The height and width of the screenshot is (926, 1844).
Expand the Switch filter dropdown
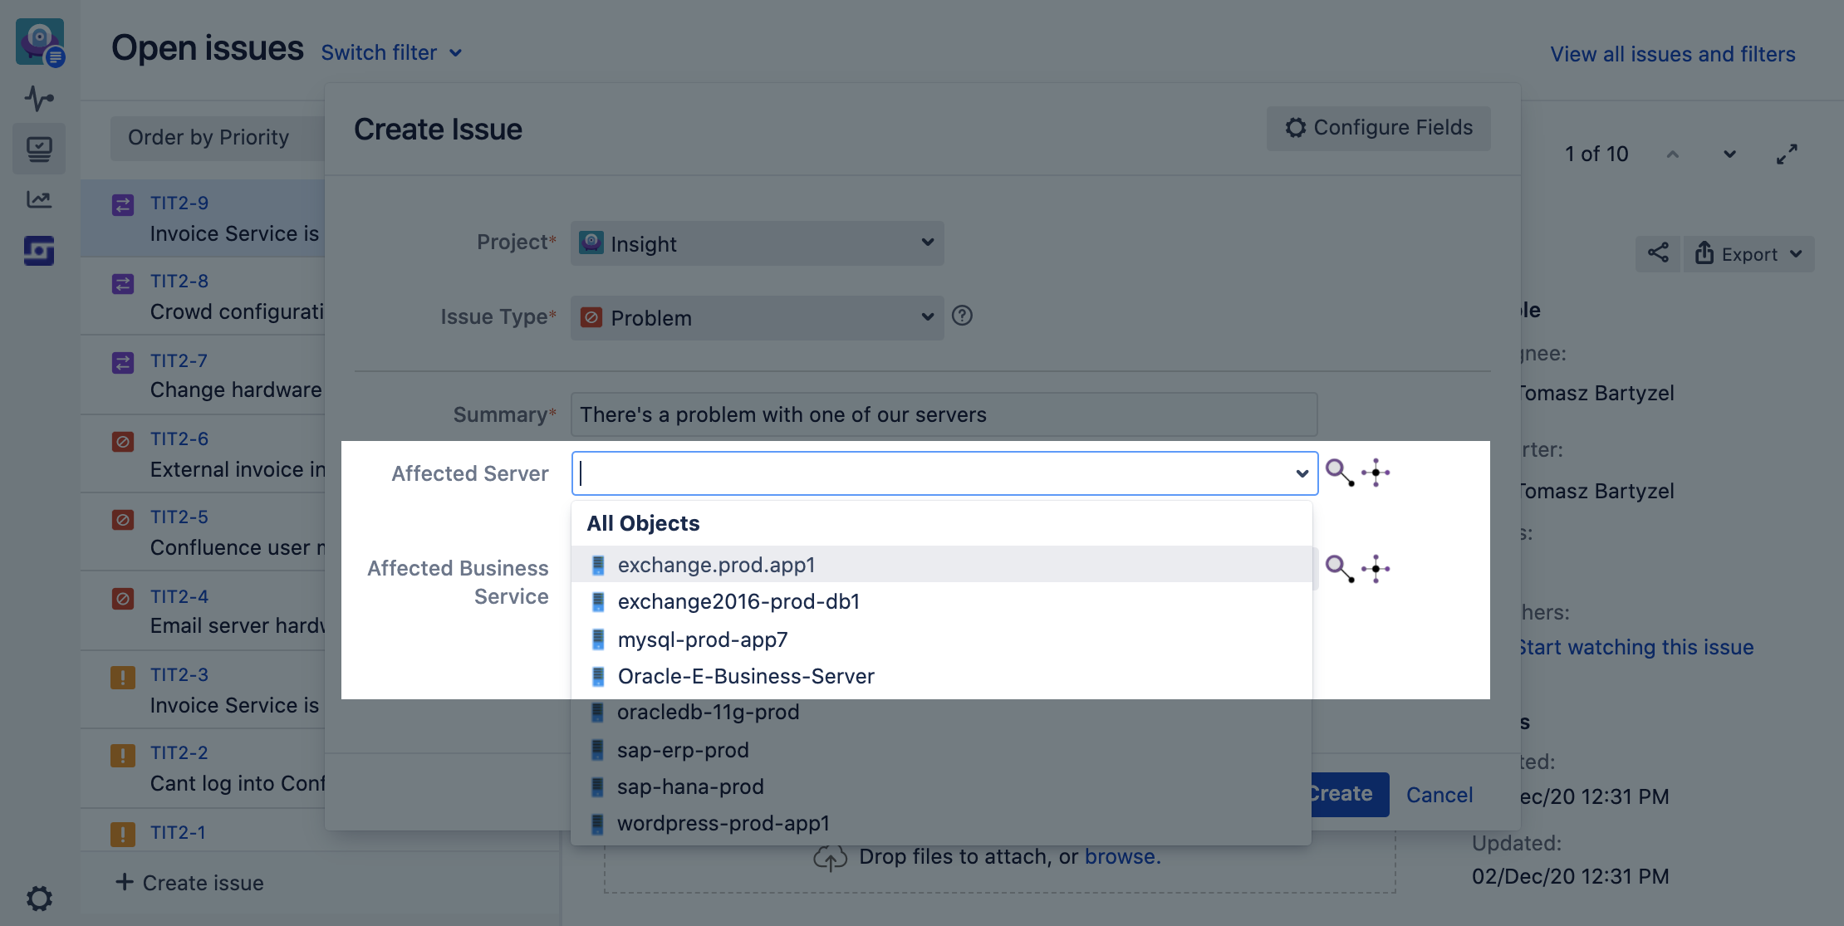coord(391,53)
